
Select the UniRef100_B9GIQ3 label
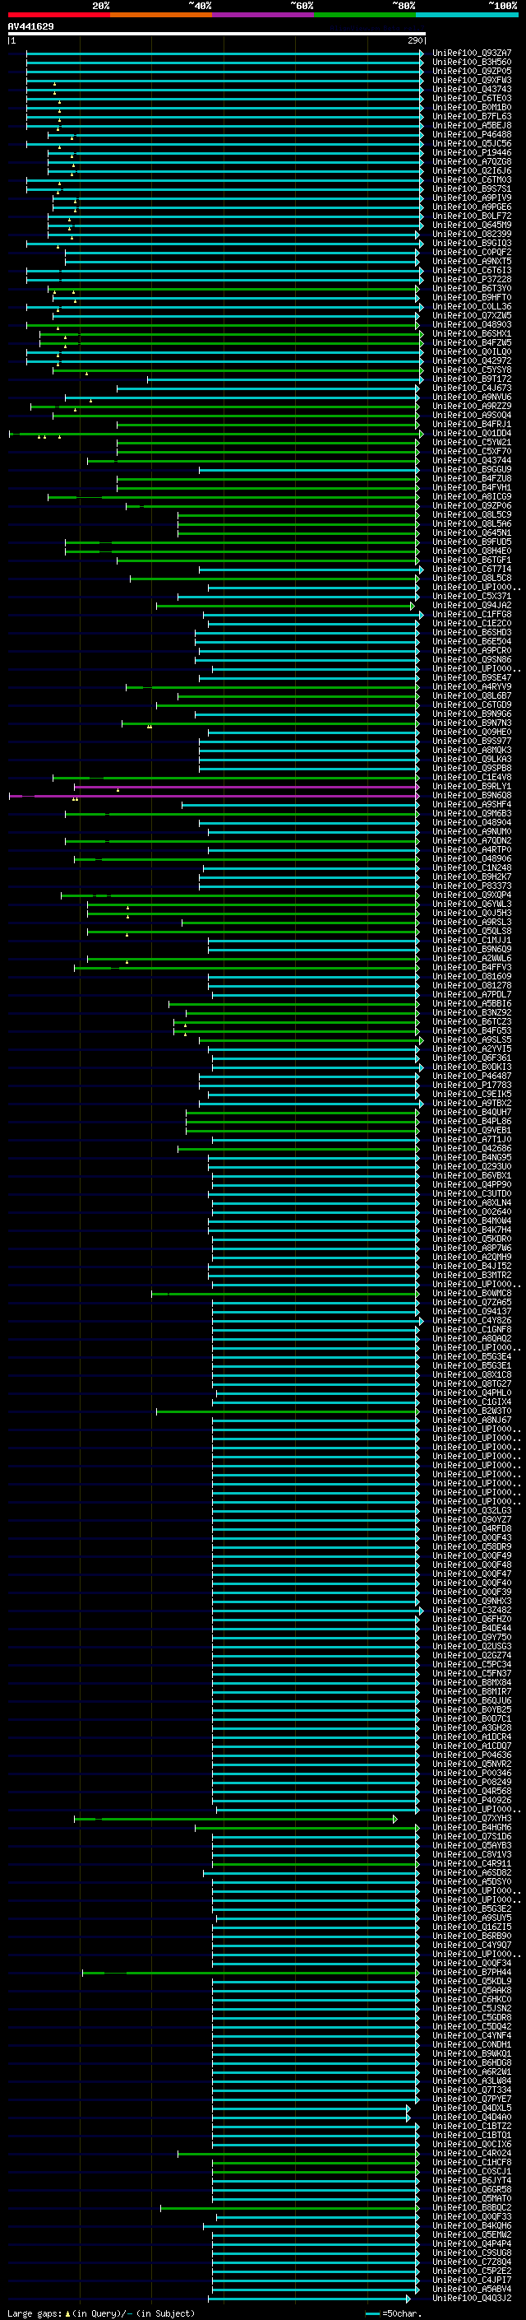click(x=472, y=243)
